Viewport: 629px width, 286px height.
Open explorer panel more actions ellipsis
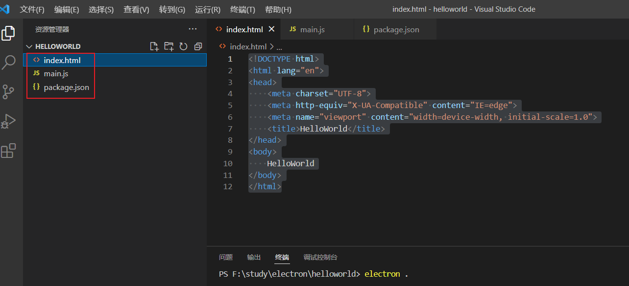point(193,29)
